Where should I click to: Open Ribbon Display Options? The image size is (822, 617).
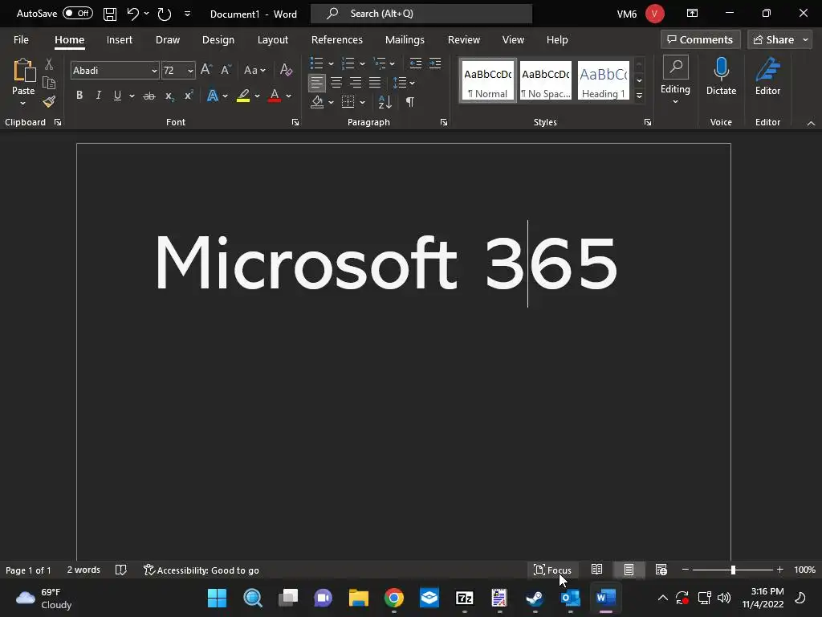click(x=693, y=14)
